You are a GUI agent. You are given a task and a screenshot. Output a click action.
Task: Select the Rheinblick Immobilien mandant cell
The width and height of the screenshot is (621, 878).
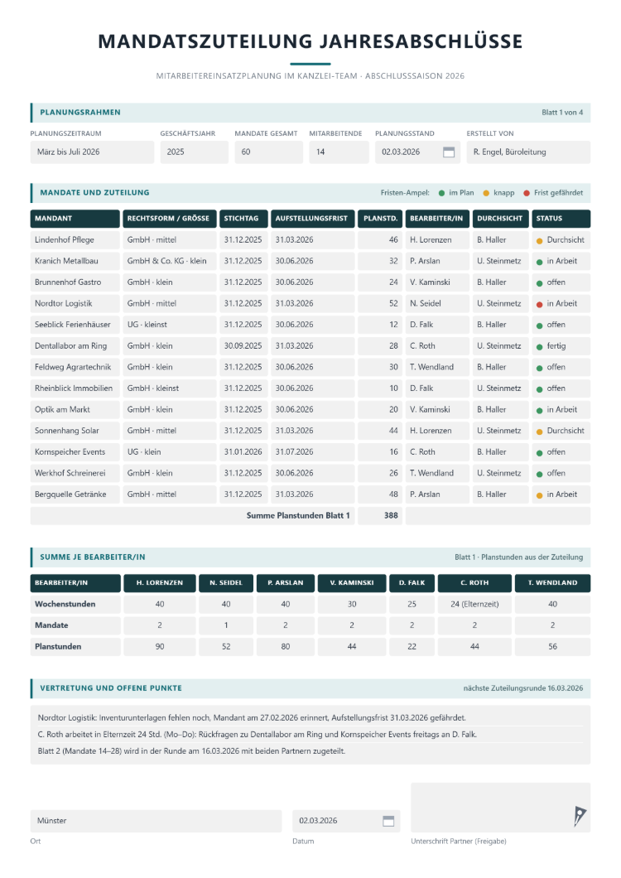point(75,388)
